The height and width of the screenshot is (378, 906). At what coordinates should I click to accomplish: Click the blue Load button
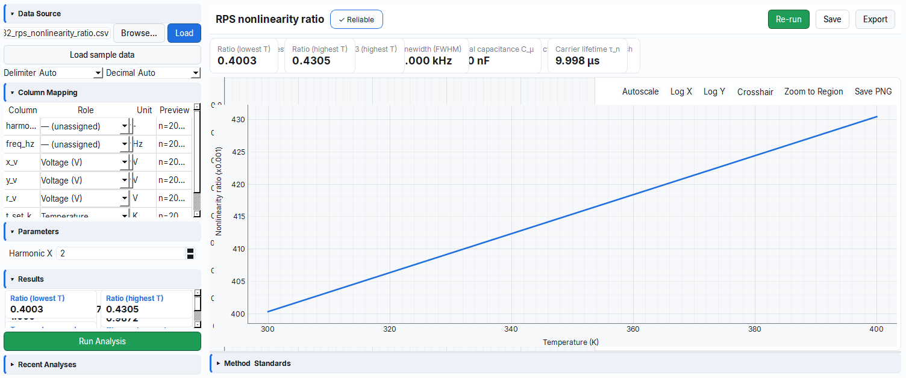pyautogui.click(x=184, y=33)
